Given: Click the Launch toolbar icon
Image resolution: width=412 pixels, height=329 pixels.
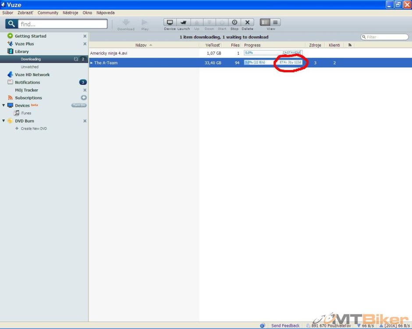Looking at the screenshot, I should [x=183, y=22].
